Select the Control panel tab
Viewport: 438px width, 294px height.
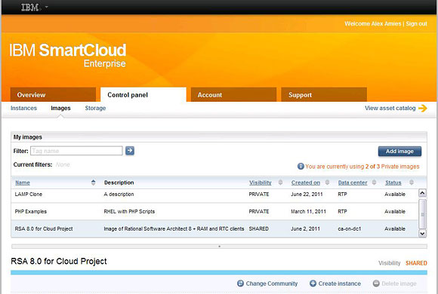(143, 95)
